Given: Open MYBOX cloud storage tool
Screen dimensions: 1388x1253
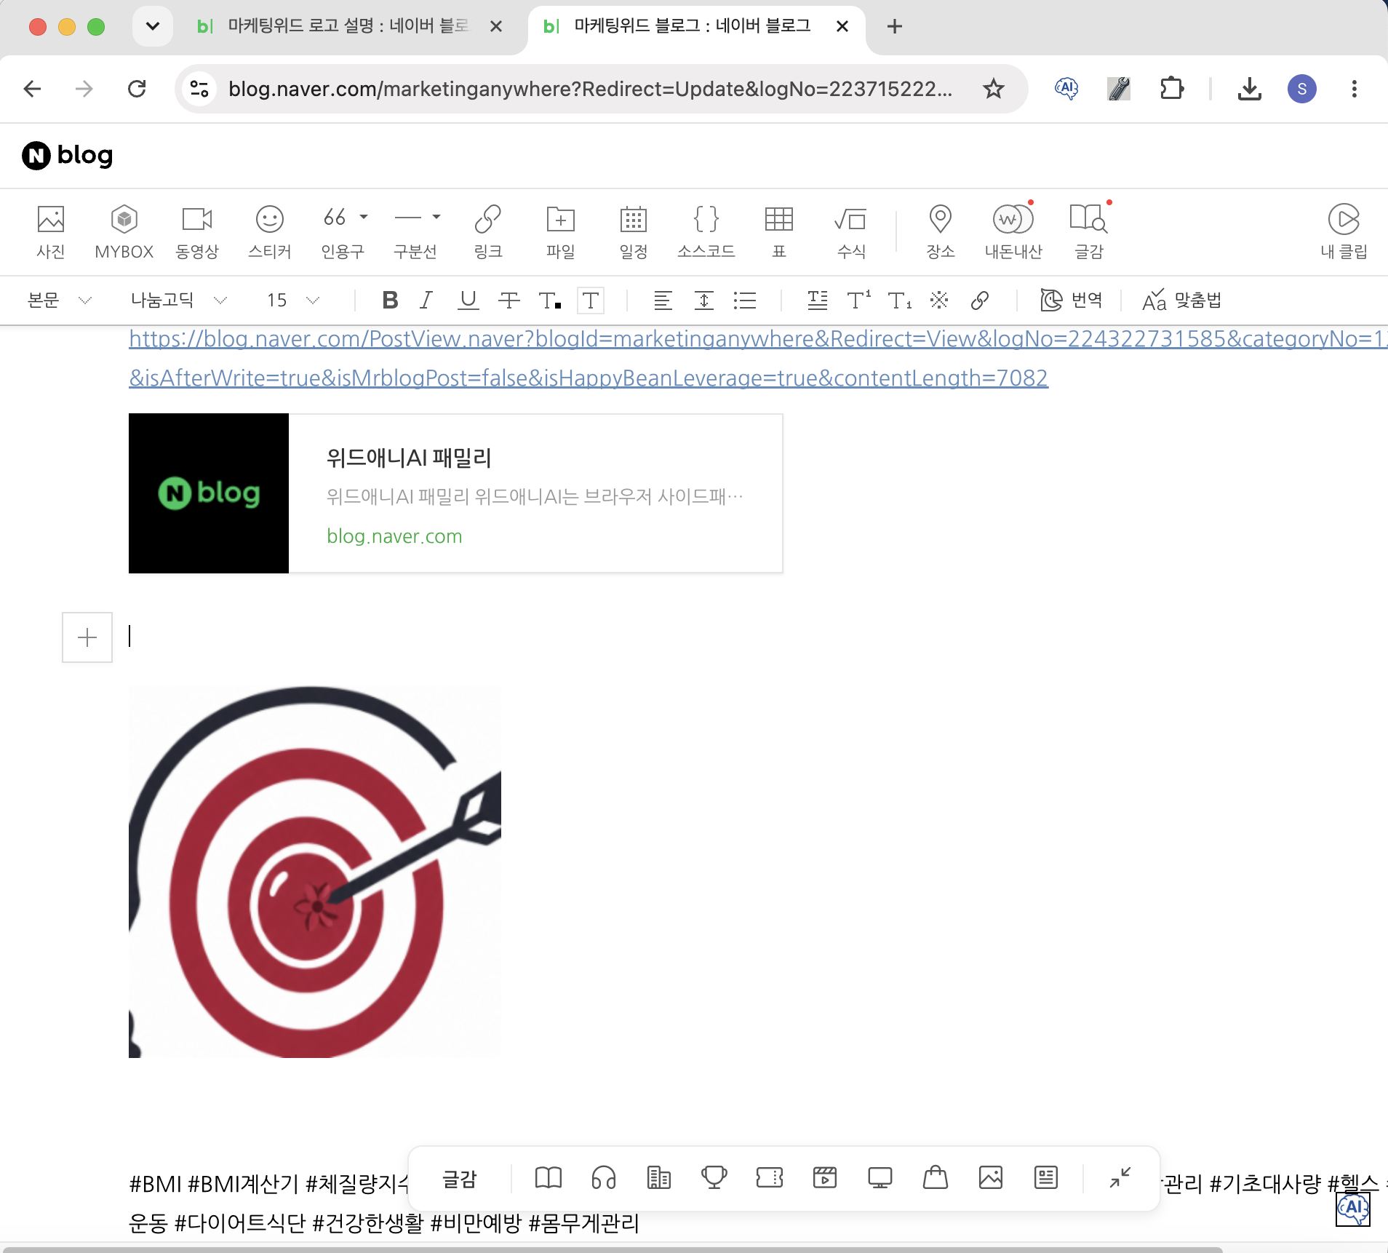Looking at the screenshot, I should point(124,231).
